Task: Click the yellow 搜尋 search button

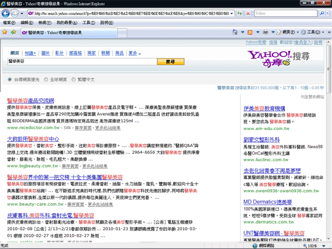Action: (x=170, y=61)
